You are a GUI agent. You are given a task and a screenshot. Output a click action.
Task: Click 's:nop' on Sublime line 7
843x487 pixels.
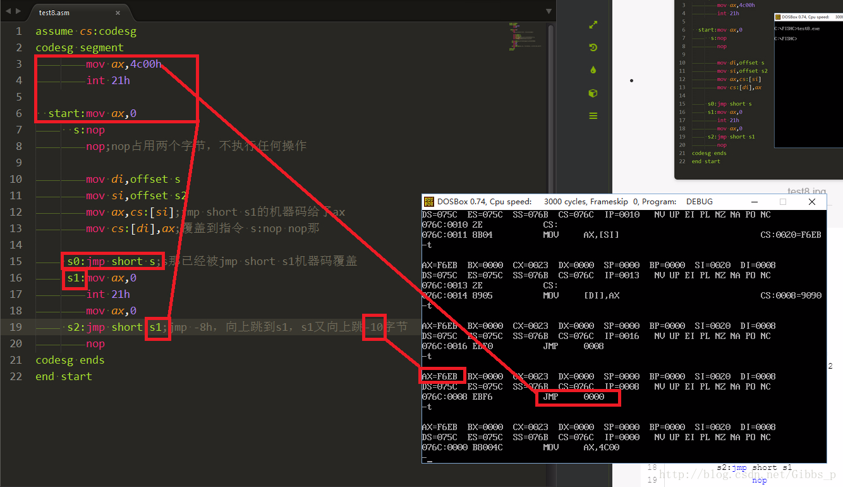(89, 130)
